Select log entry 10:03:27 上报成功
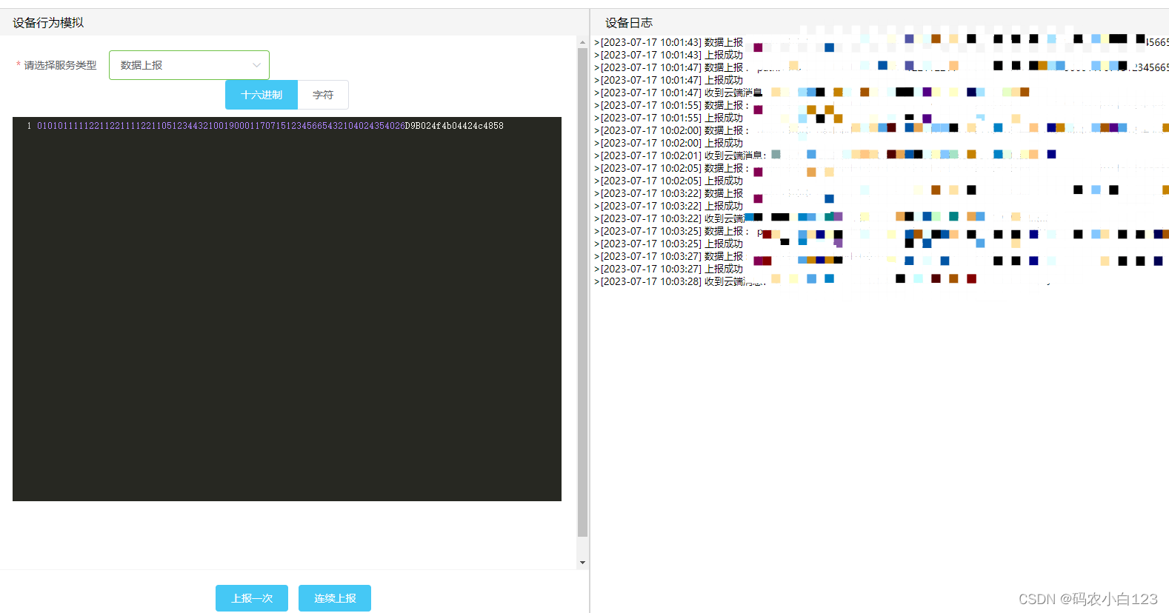Viewport: 1169px width, 613px height. pos(669,269)
